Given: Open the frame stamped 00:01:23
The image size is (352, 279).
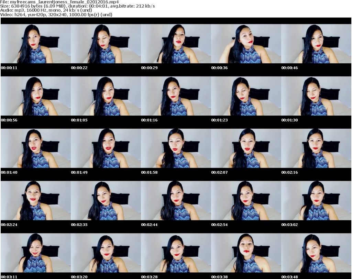Looking at the screenshot, I should point(246,96).
